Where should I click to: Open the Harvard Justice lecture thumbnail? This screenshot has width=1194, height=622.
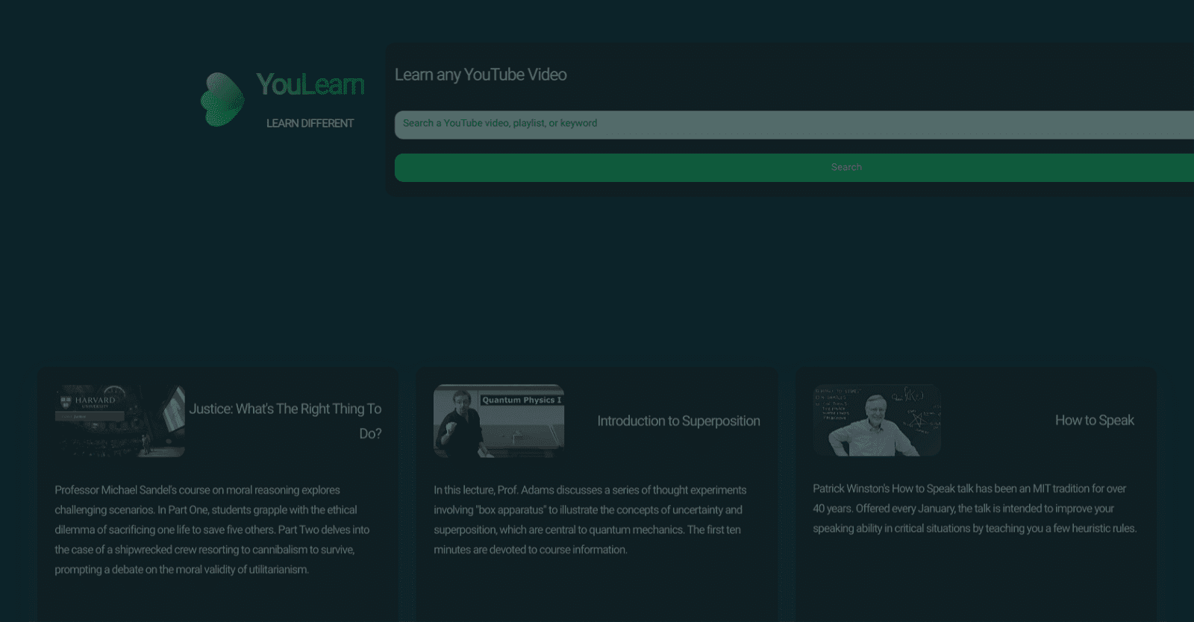pyautogui.click(x=119, y=421)
